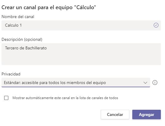Place cursor on the Calculo 1 text

pyautogui.click(x=13, y=25)
